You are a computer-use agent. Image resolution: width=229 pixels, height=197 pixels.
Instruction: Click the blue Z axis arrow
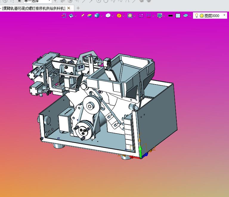145,155
